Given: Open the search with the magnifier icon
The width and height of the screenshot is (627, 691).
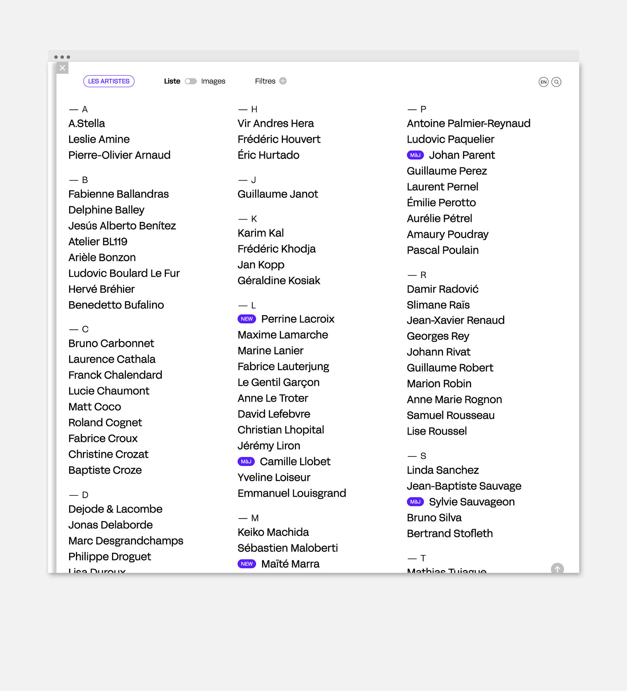Looking at the screenshot, I should (x=556, y=82).
